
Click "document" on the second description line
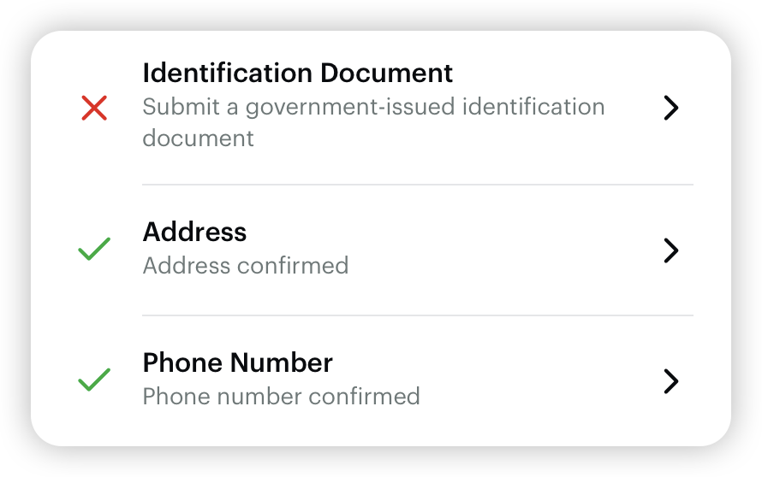[198, 138]
